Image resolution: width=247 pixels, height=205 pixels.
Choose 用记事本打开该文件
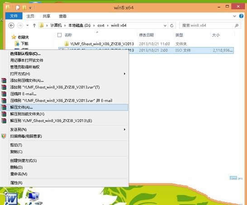[x=27, y=60]
